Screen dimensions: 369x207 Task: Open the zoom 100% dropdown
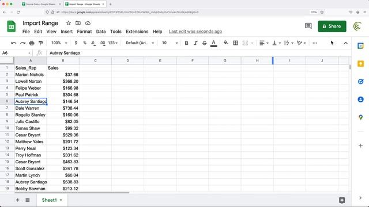click(59, 43)
